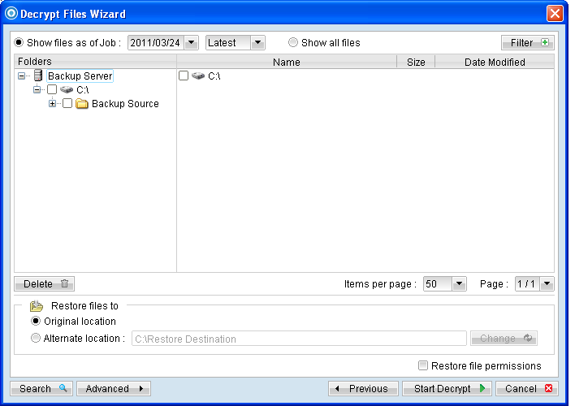The height and width of the screenshot is (406, 575).
Task: Click the Backup Server icon in tree
Action: click(x=37, y=76)
